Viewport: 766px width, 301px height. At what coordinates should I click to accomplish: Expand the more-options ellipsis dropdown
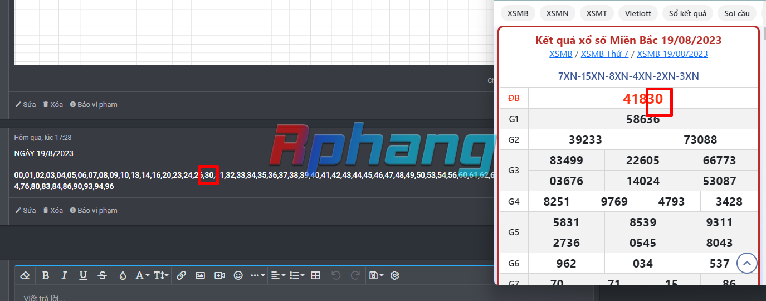(257, 275)
